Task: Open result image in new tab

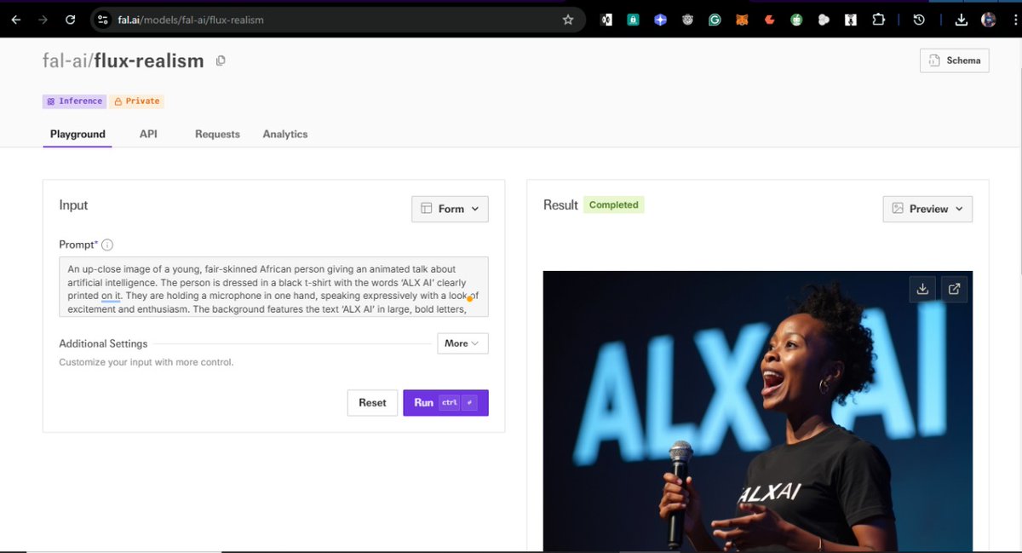Action: point(954,289)
